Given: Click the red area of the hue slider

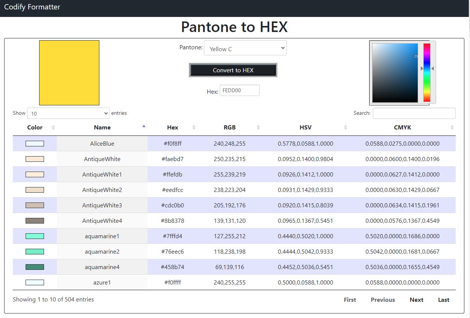Looking at the screenshot, I should point(427,46).
